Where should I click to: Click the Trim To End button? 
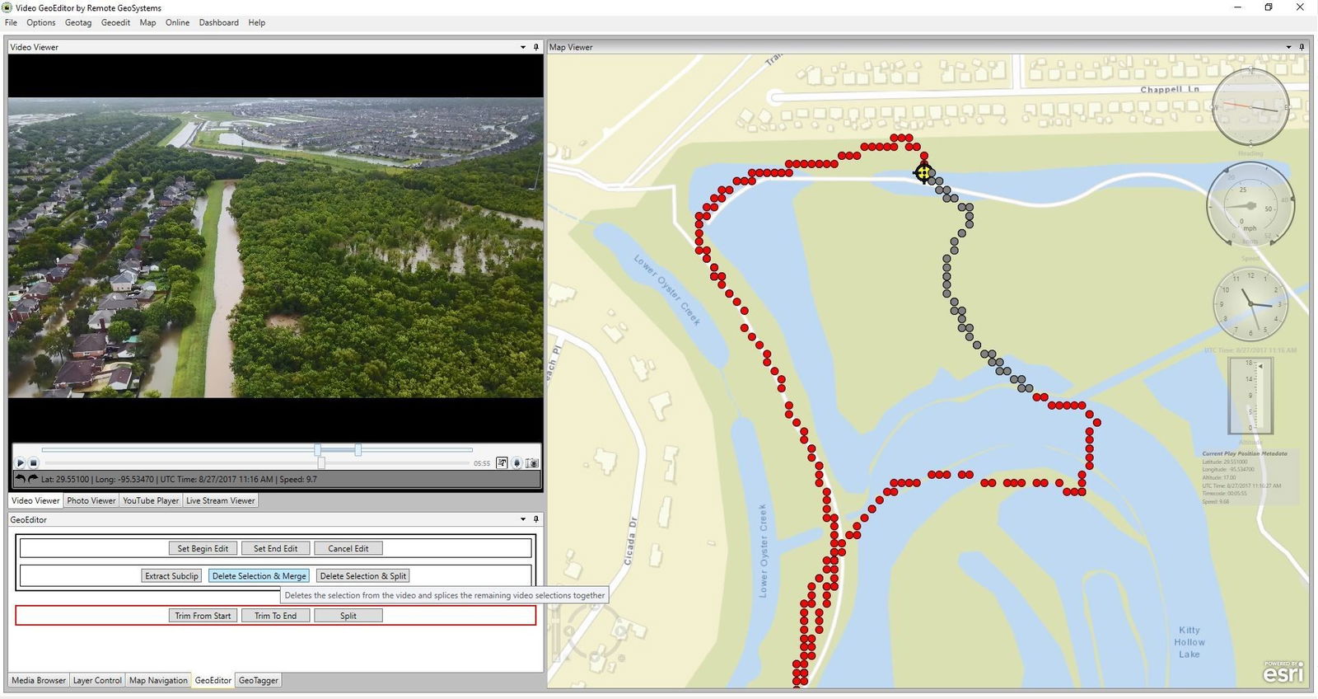(275, 616)
